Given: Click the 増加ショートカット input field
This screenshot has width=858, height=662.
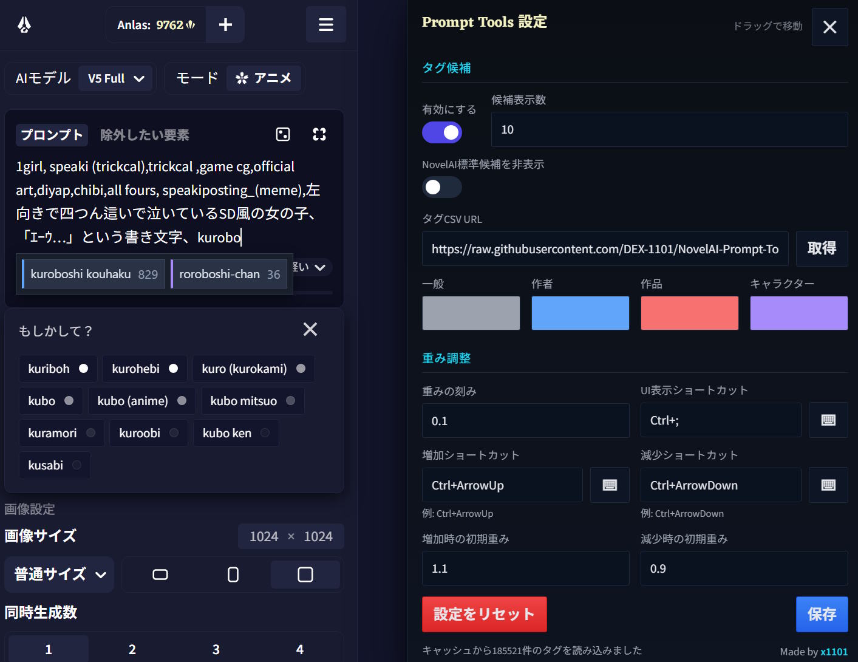Looking at the screenshot, I should [x=502, y=485].
